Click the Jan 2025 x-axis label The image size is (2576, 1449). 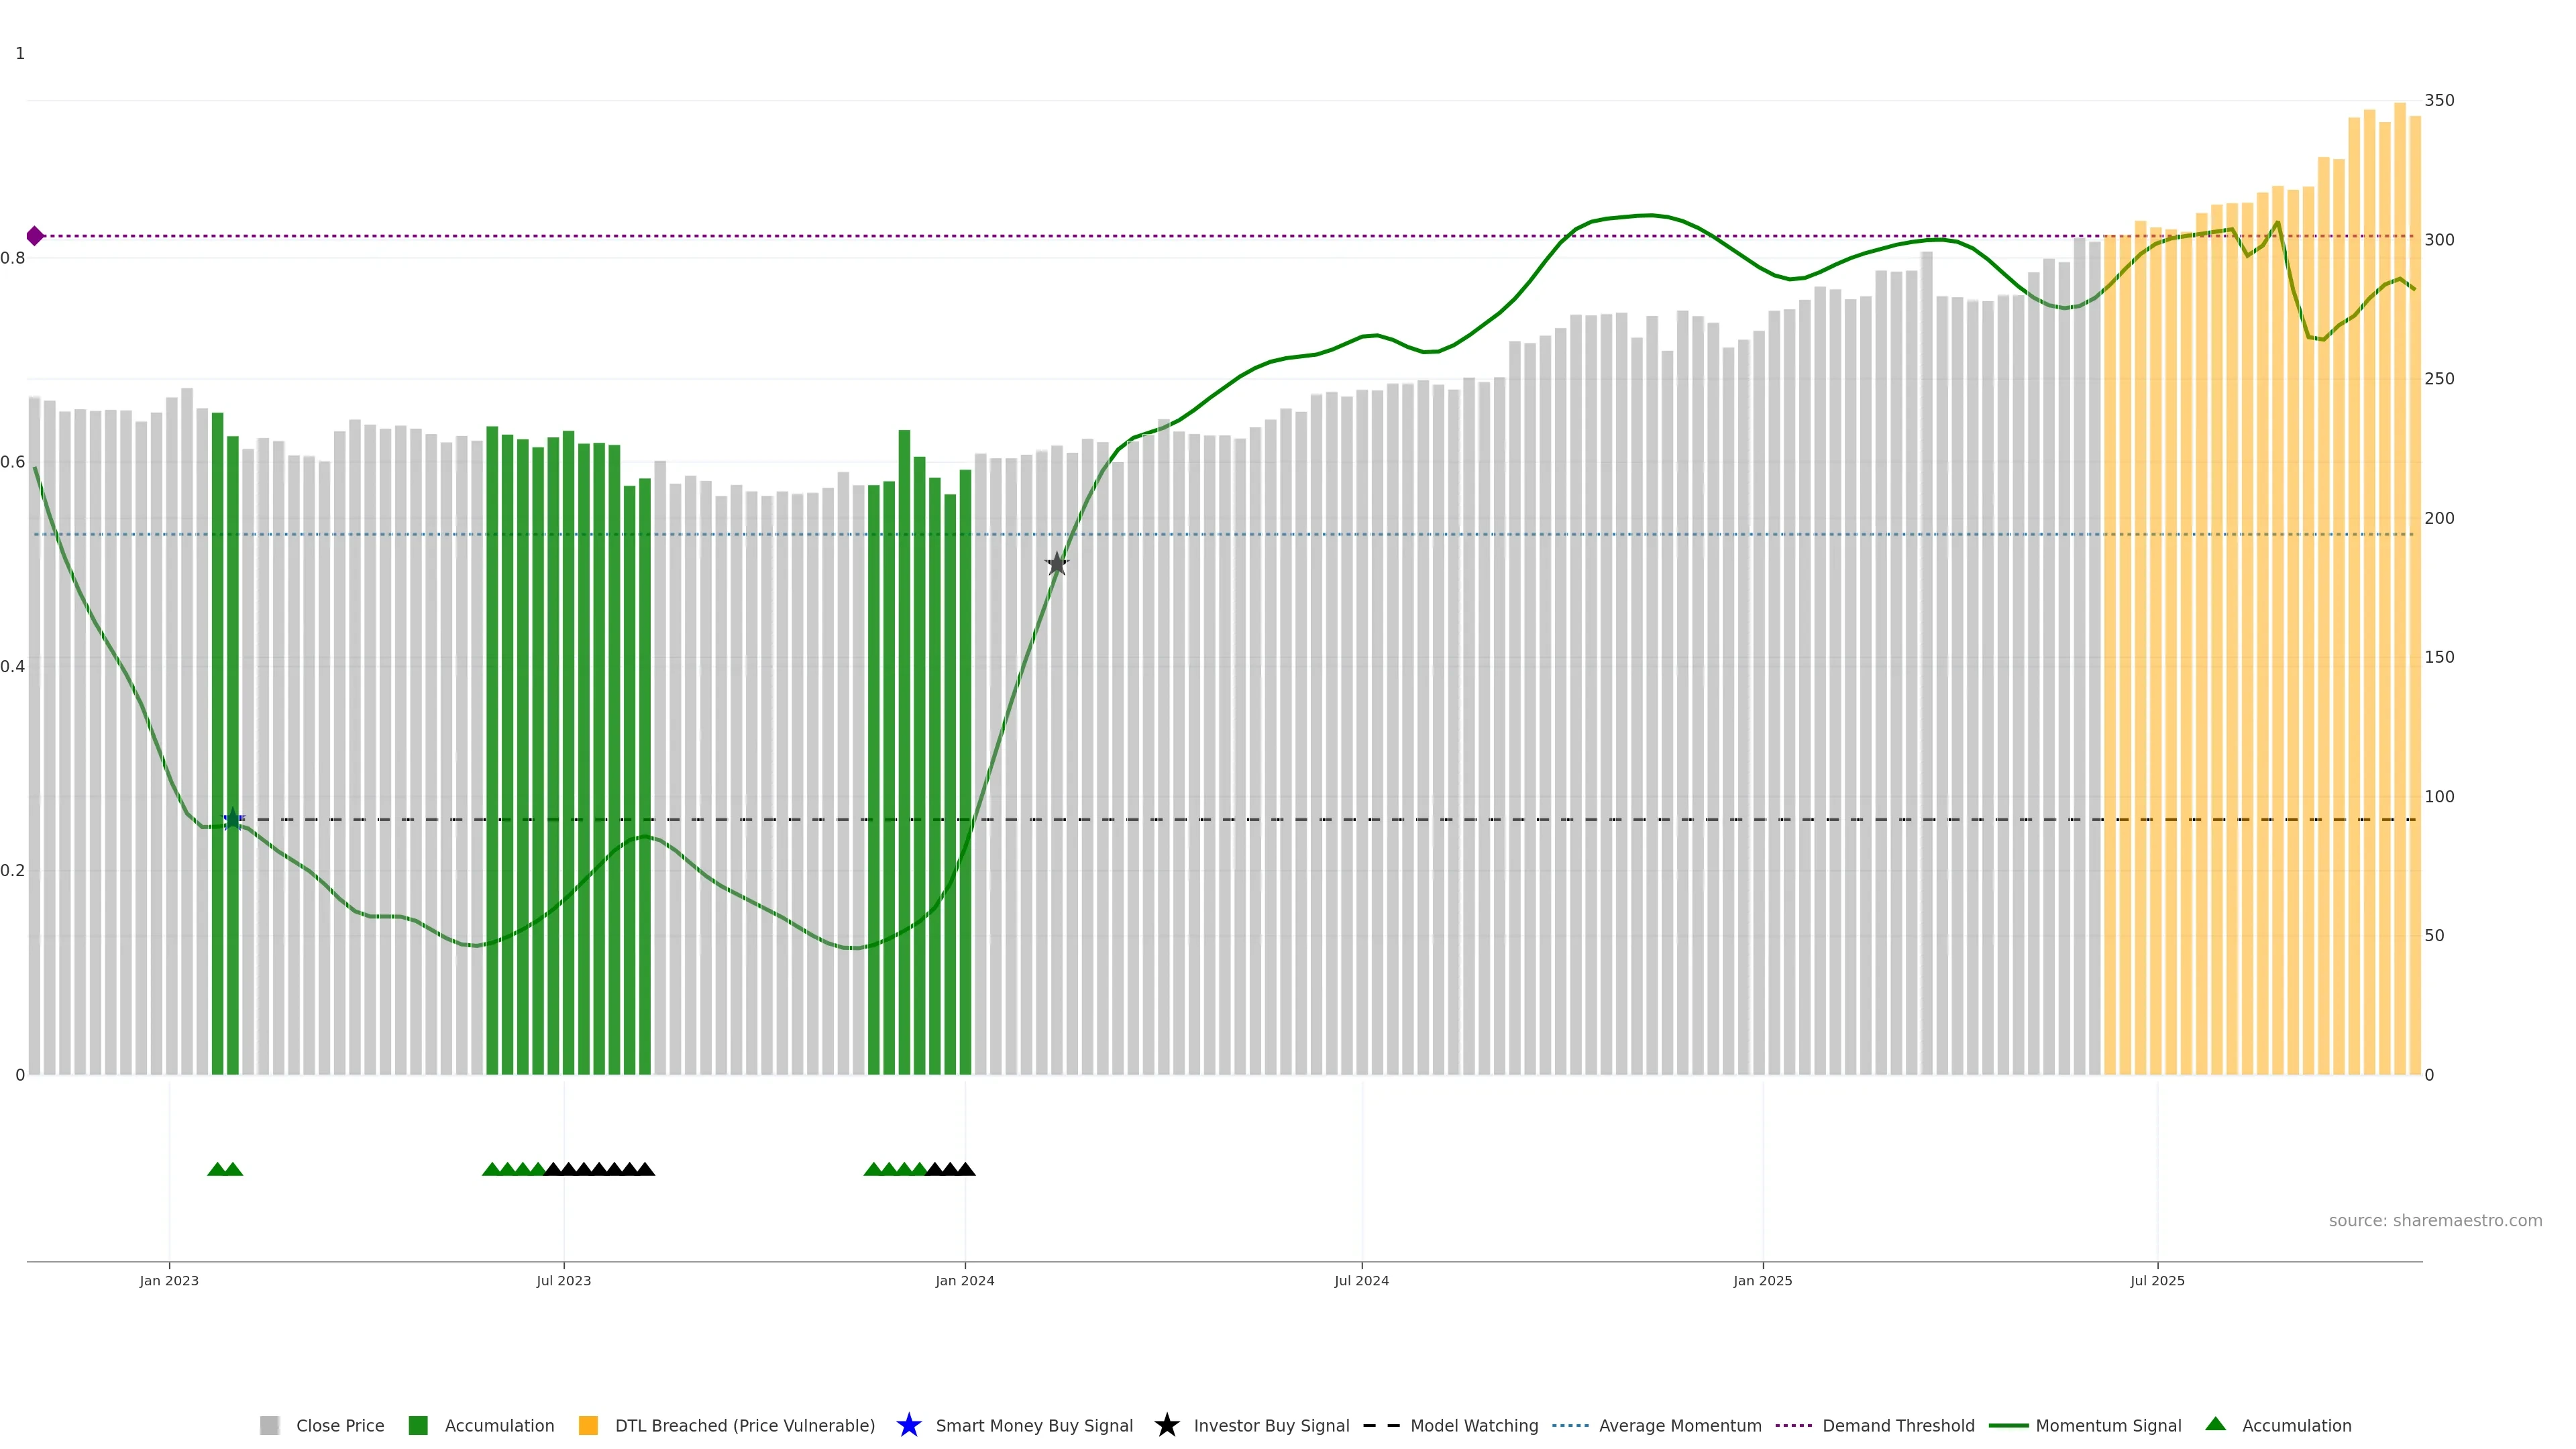pyautogui.click(x=1762, y=1280)
